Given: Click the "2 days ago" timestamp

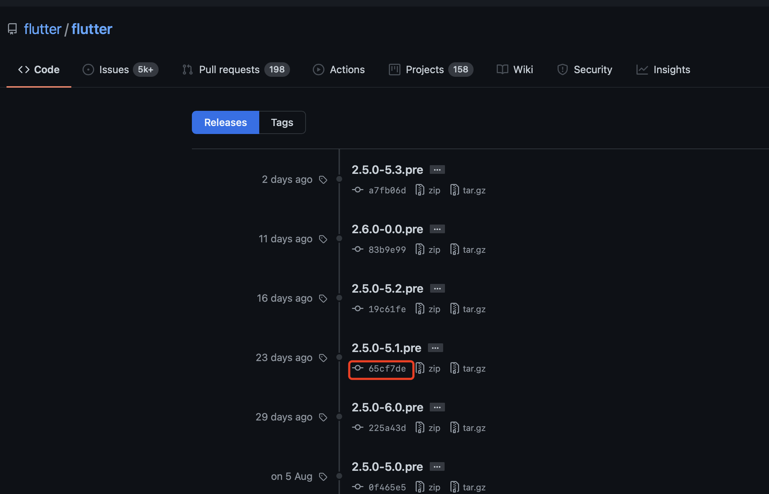Looking at the screenshot, I should coord(287,179).
